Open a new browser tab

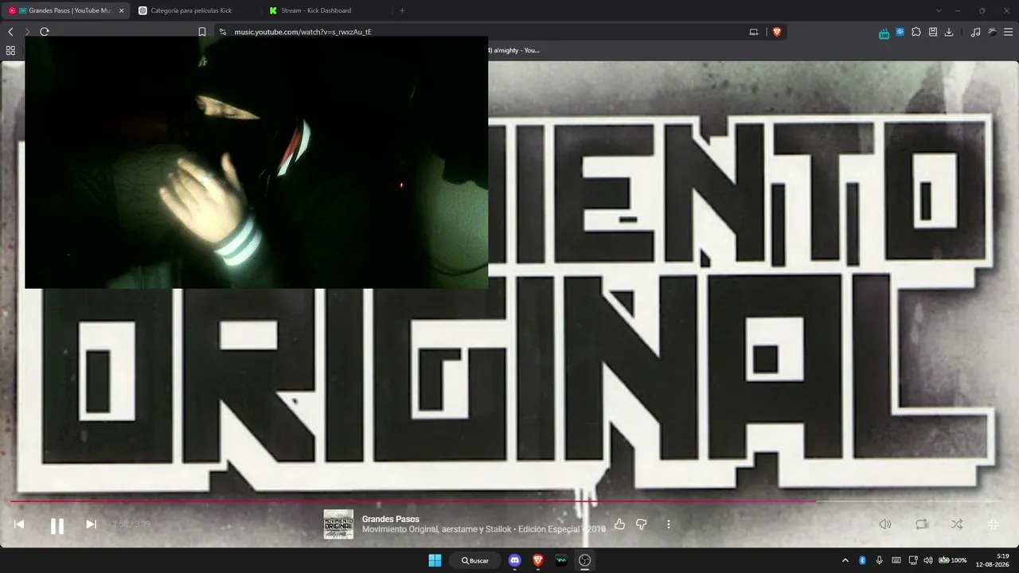click(402, 10)
